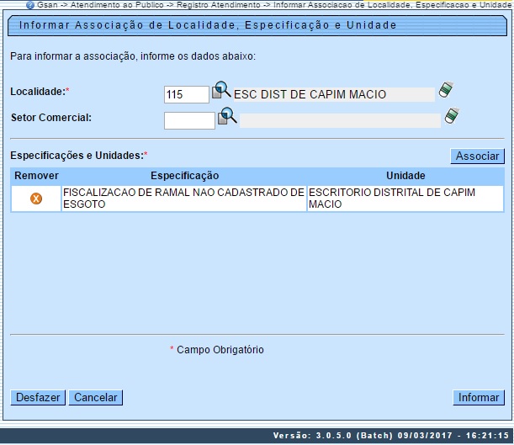
Task: Open the help icon beside Gsan breadcrumb
Action: click(x=30, y=5)
